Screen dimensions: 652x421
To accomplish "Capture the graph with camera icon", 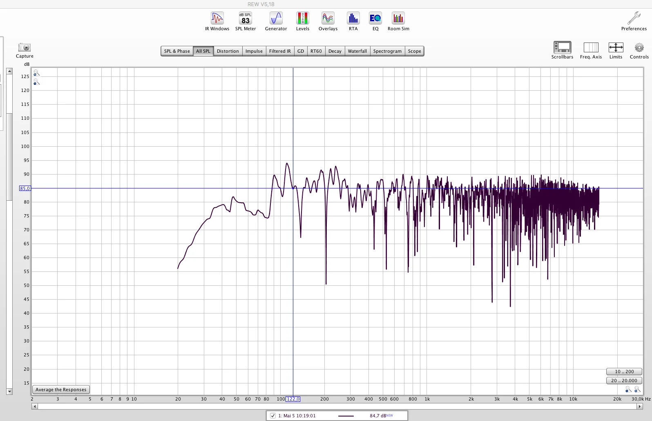I will [25, 51].
